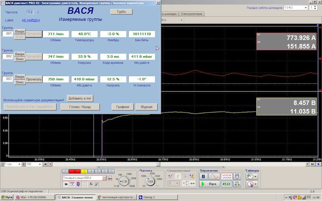
Task: Open the sensor type browse '...' button
Action: 104,178
